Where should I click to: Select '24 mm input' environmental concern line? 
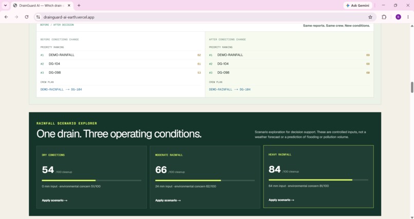[x=185, y=186]
